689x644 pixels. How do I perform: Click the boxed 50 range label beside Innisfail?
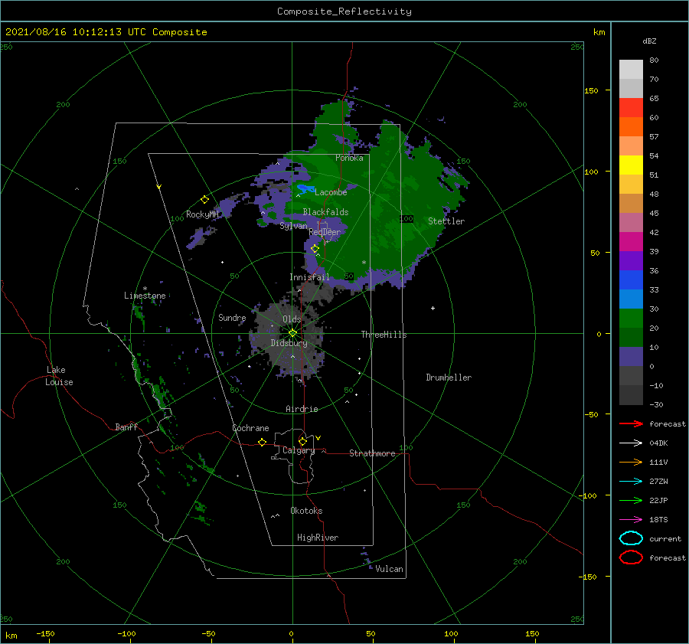349,276
